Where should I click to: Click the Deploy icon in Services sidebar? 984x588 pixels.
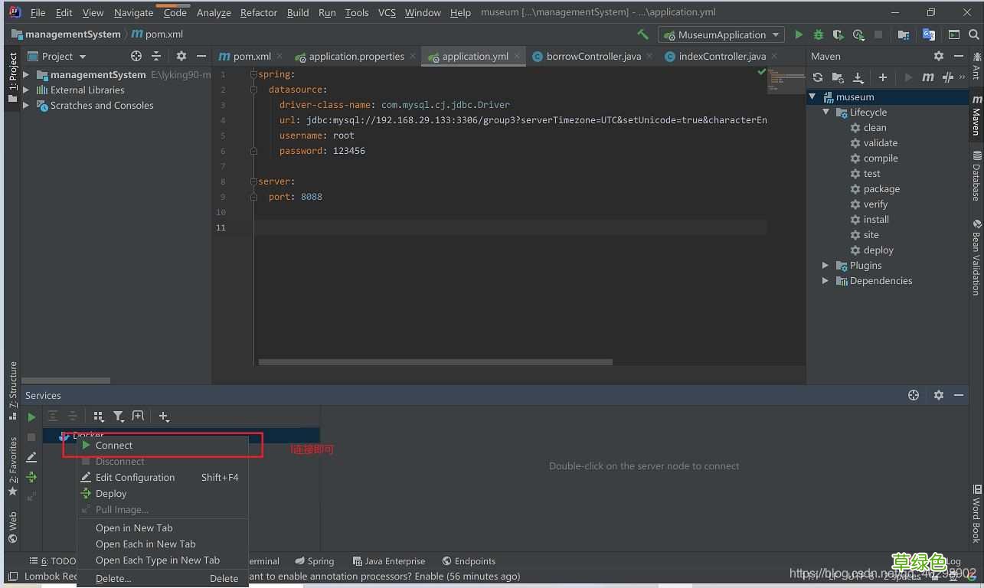coord(31,477)
